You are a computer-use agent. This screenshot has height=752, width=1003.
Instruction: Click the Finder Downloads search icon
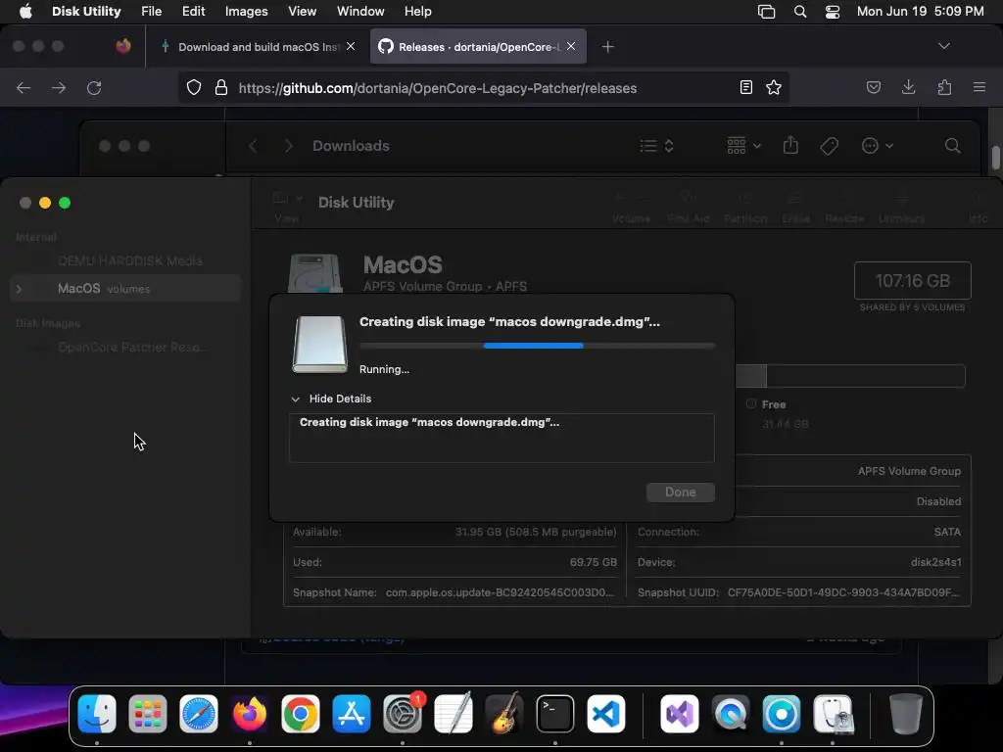point(952,146)
